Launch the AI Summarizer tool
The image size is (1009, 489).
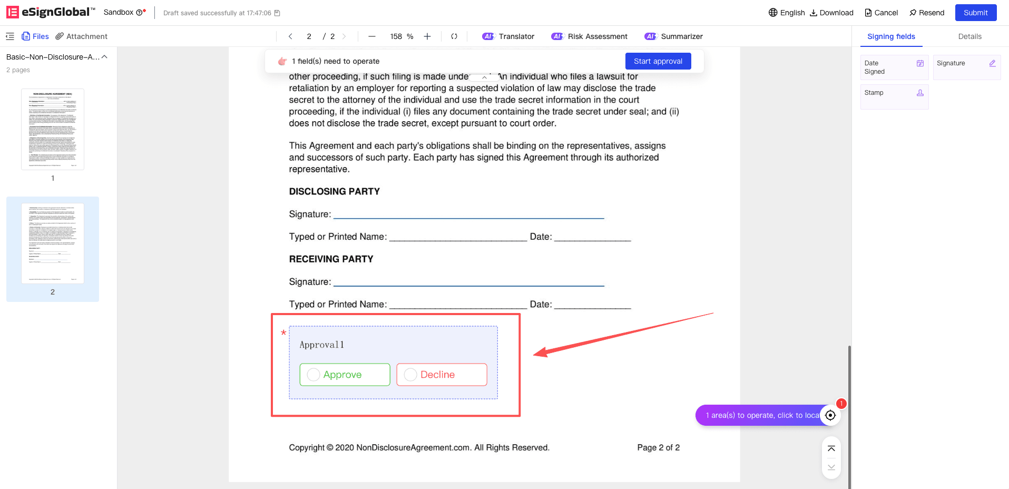tap(673, 36)
